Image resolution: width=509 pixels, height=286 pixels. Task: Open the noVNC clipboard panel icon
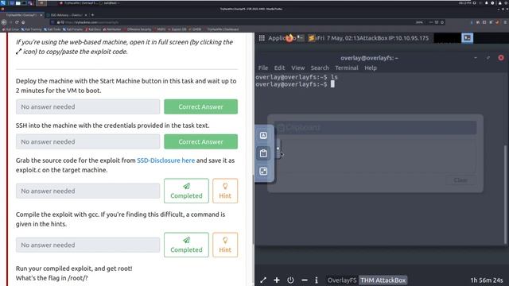[263, 153]
